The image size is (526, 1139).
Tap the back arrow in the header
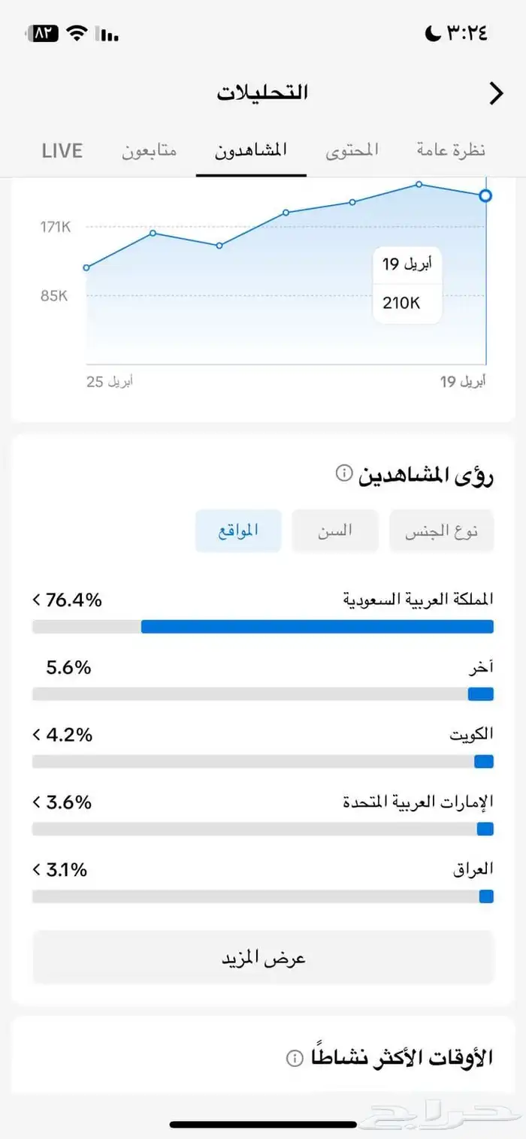coord(496,93)
